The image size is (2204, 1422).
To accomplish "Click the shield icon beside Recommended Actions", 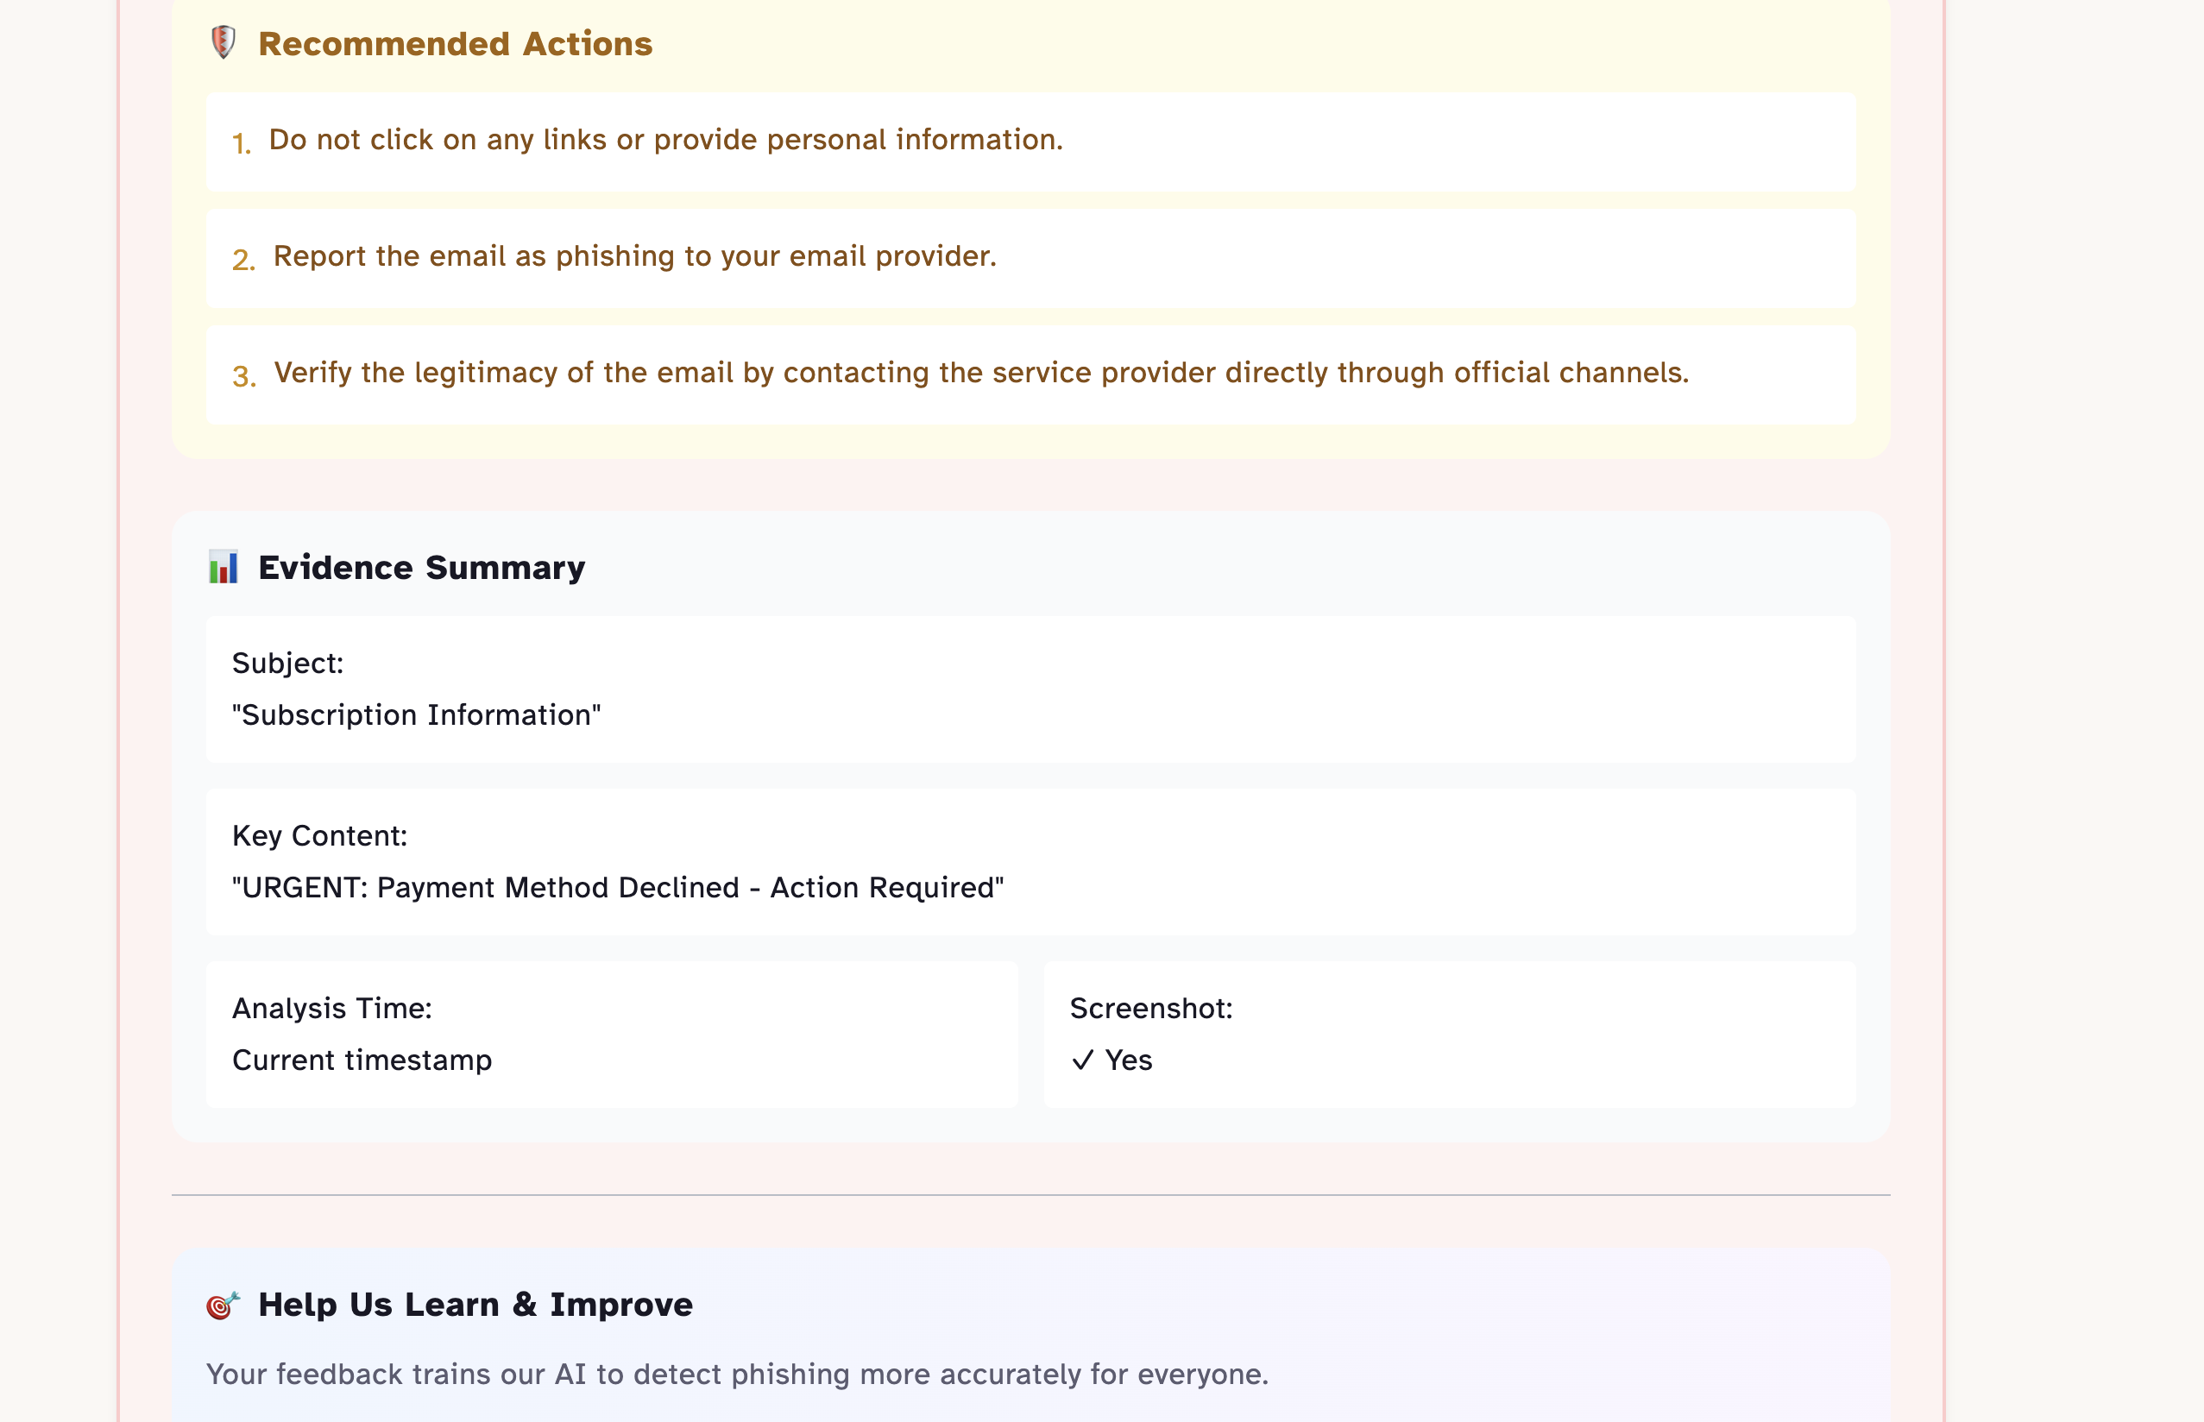I will click(224, 41).
